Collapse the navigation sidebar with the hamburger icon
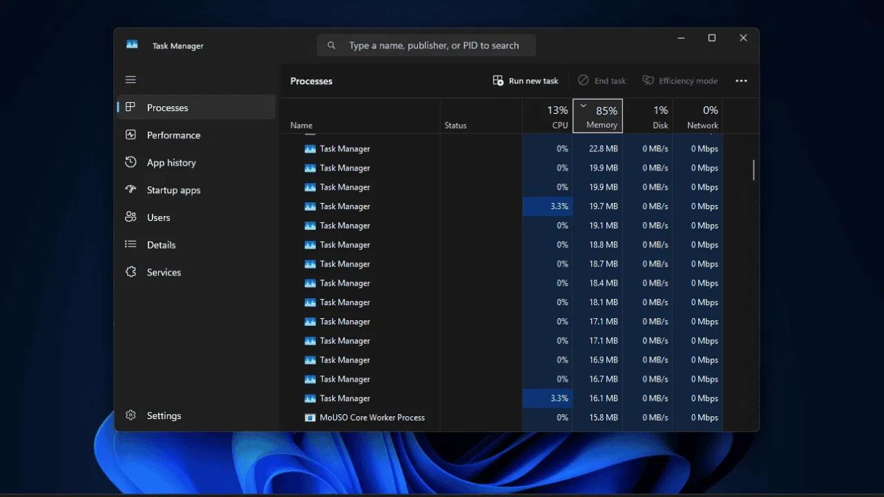 coord(131,79)
